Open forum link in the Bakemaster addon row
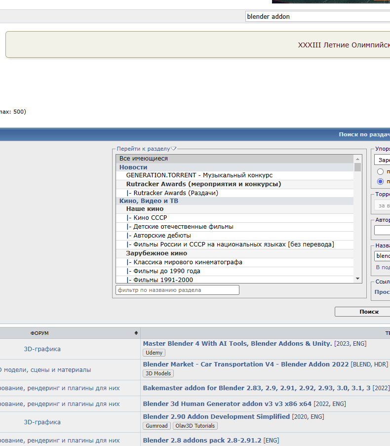This screenshot has width=390, height=446. [60, 388]
